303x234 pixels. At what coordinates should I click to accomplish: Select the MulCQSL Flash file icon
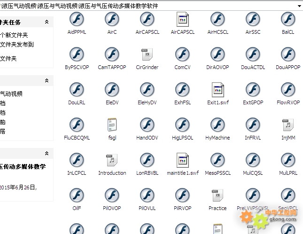tap(253, 160)
